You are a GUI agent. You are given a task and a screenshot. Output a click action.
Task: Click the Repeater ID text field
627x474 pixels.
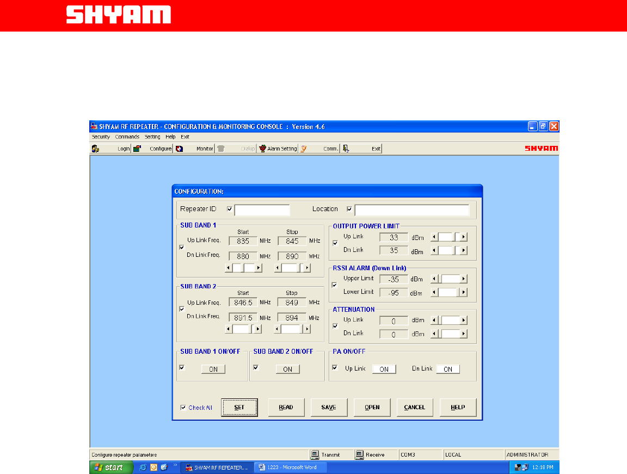262,210
